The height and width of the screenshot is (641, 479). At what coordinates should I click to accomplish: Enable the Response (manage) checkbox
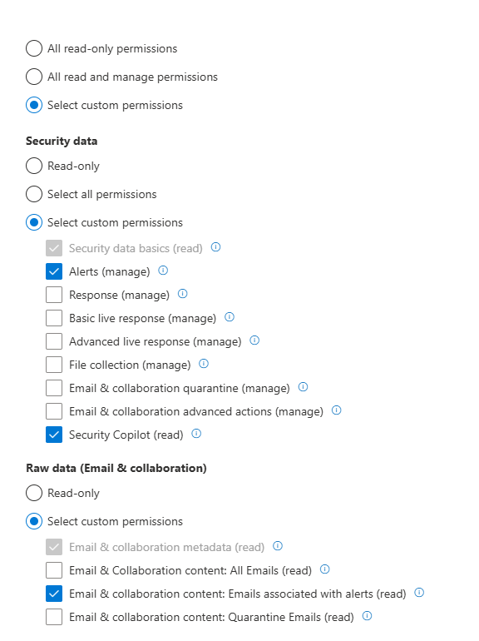[x=54, y=295]
